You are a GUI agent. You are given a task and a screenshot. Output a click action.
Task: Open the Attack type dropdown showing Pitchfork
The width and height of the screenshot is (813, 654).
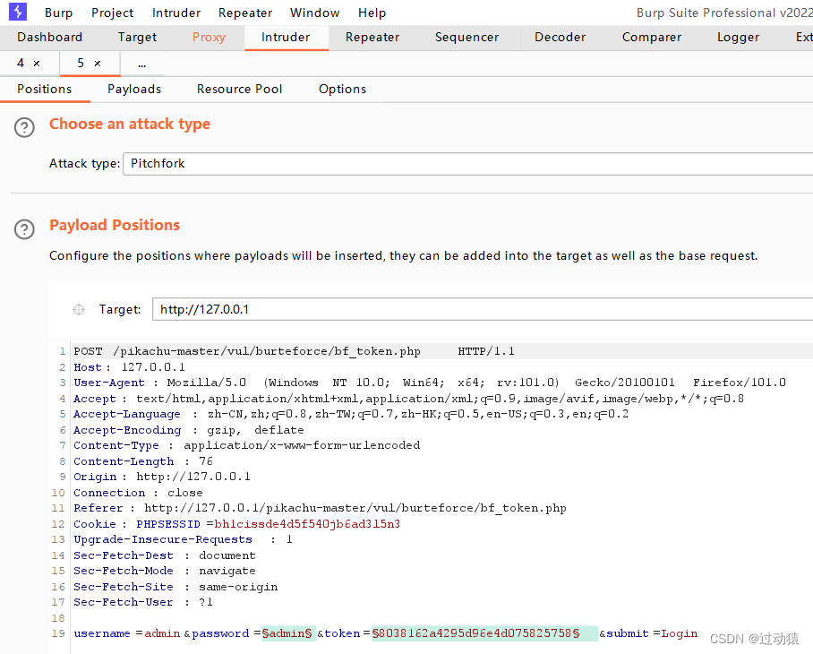(x=467, y=164)
